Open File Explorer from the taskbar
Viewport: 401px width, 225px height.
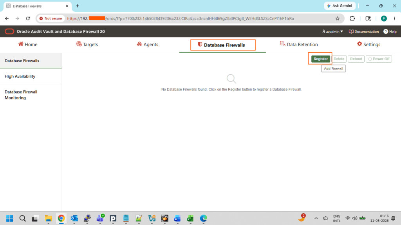coord(48,218)
